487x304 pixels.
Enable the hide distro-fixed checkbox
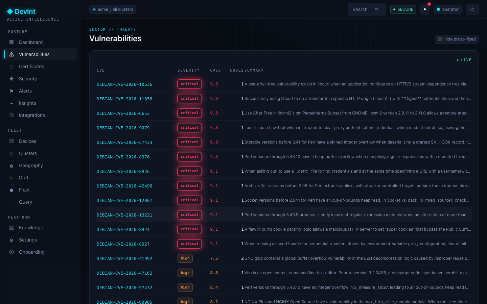coord(440,39)
